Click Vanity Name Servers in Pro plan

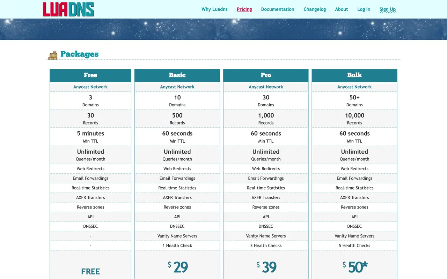tap(266, 236)
